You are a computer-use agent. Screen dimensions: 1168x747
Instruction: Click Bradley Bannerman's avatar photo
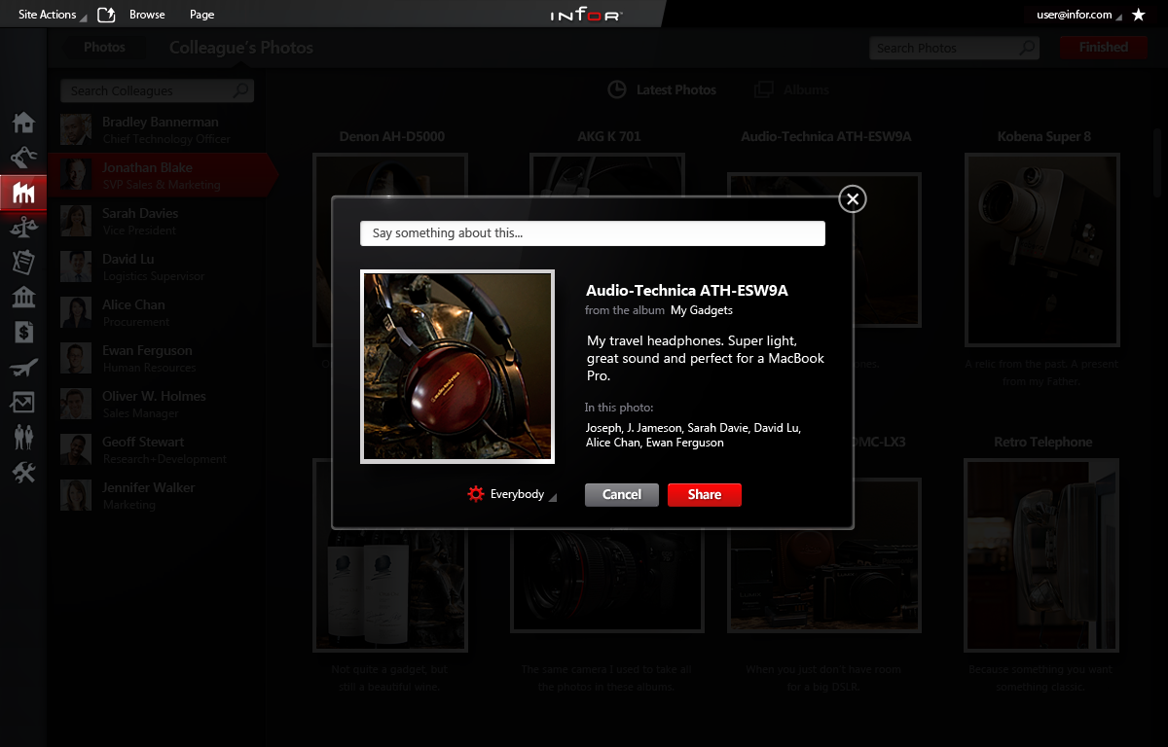(76, 129)
